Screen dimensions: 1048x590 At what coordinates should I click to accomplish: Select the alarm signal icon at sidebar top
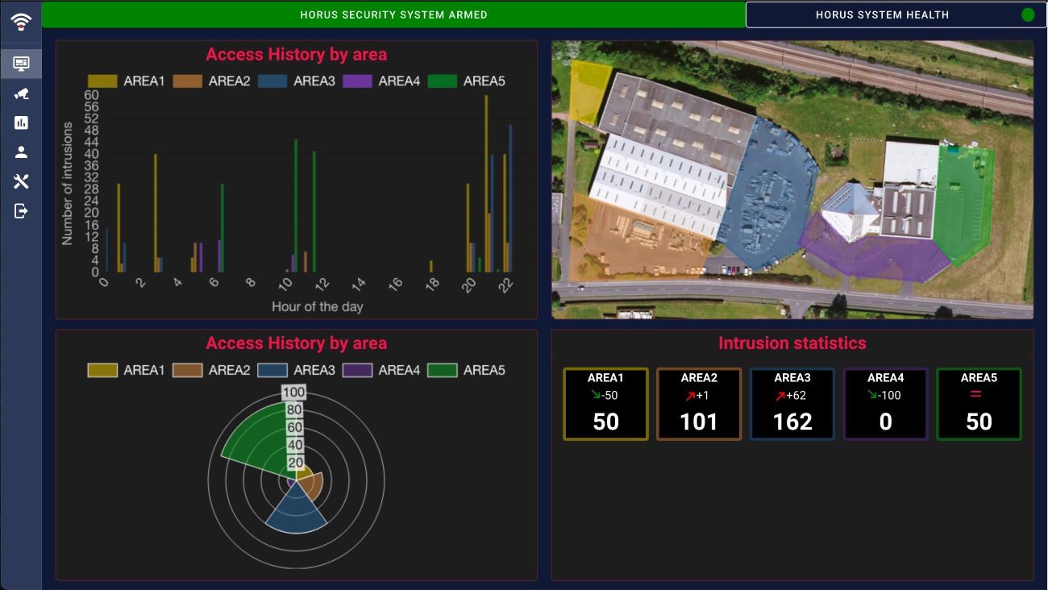(x=22, y=22)
